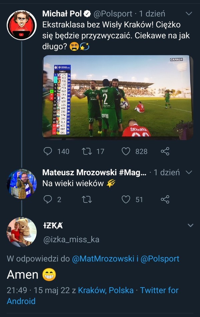Expand menu arrow on Mateusz Mrozowski's reply
200x317 pixels.
[189, 172]
